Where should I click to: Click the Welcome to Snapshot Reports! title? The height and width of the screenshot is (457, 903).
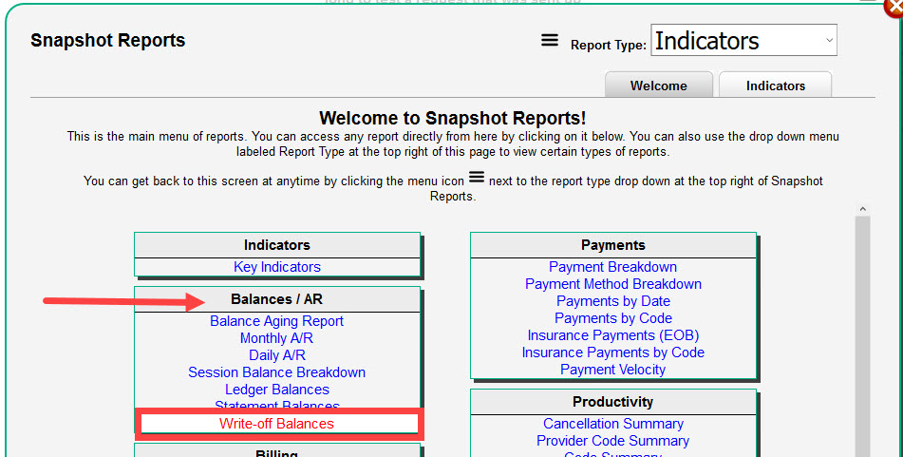(x=453, y=118)
